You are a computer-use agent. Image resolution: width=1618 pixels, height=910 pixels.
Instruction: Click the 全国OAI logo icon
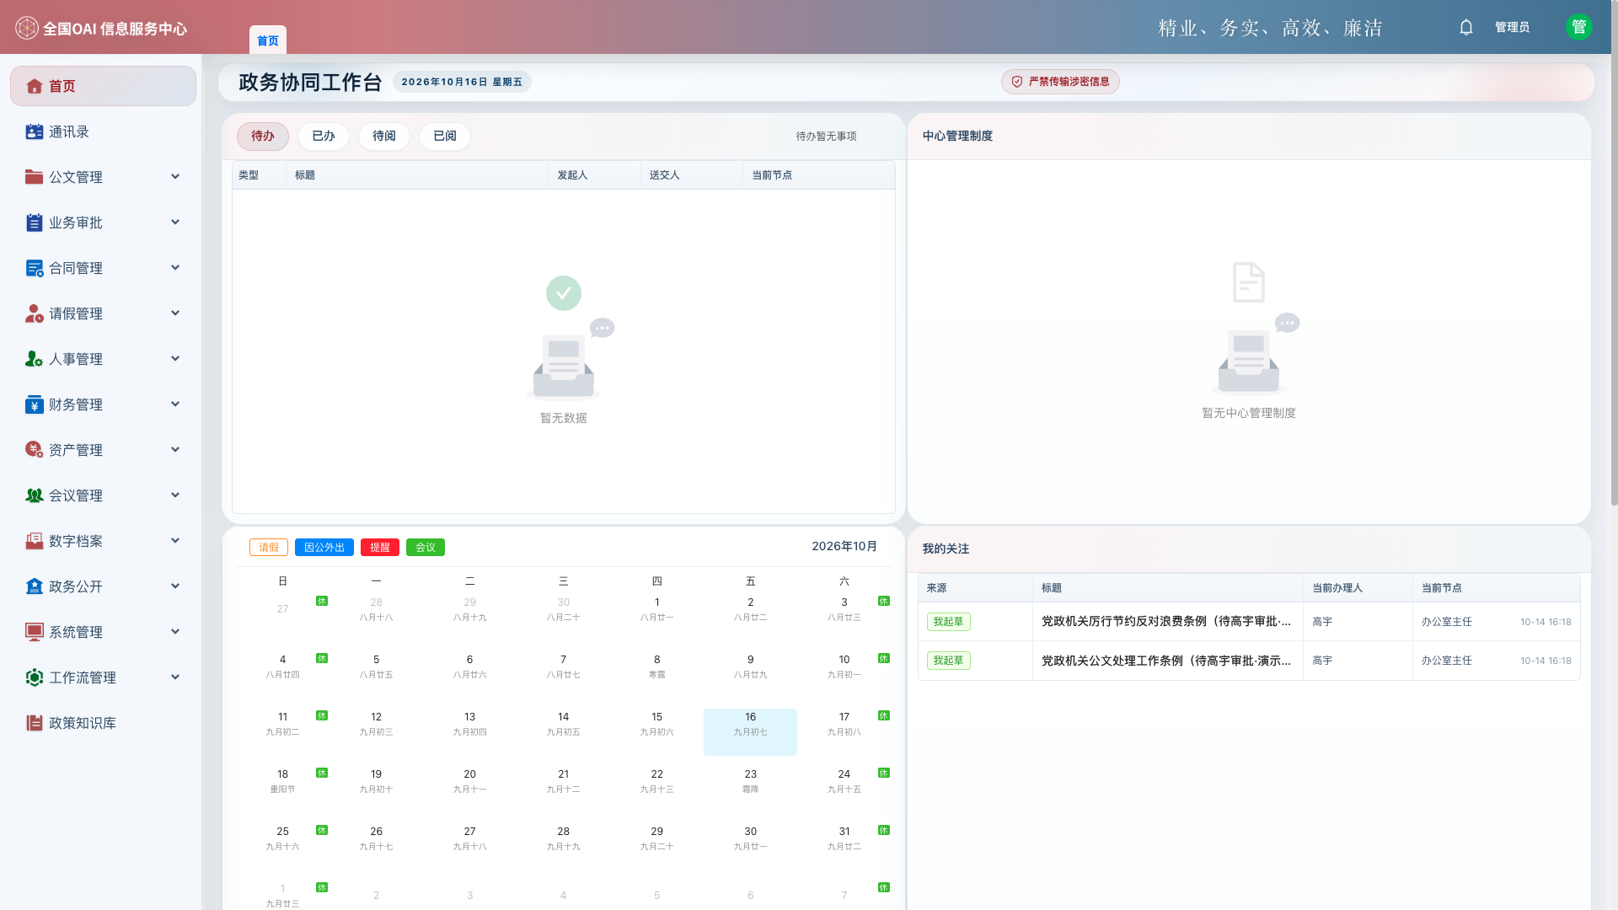[27, 28]
